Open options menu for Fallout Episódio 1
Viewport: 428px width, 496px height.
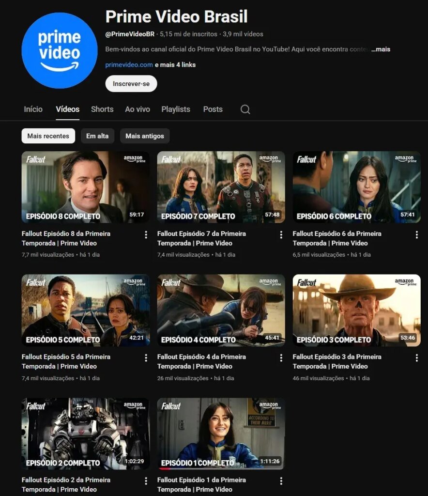click(x=281, y=481)
